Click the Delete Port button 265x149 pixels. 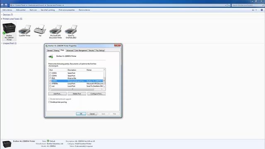coord(77,94)
